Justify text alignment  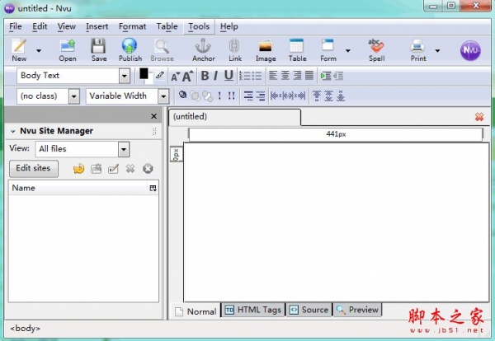click(309, 76)
